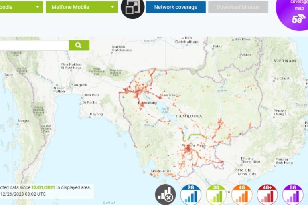Click inside the map search input field
The height and width of the screenshot is (205, 308).
pyautogui.click(x=34, y=45)
